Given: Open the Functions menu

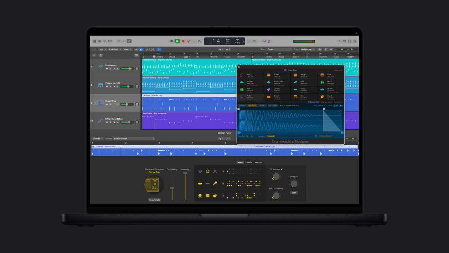Looking at the screenshot, I should click(x=114, y=49).
